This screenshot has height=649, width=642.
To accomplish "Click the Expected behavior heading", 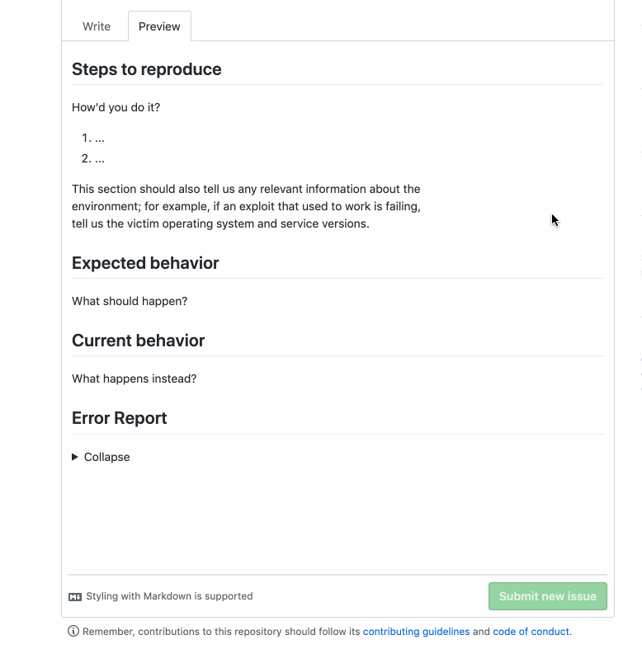I will [145, 263].
